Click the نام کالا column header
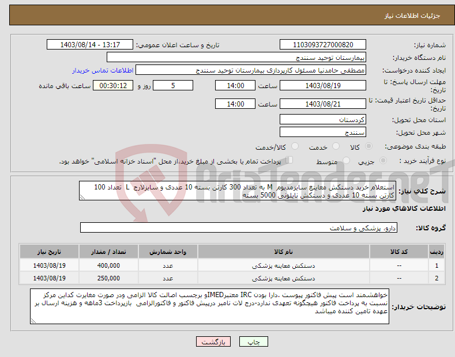Screen dimensions: 455x357 point(284,252)
